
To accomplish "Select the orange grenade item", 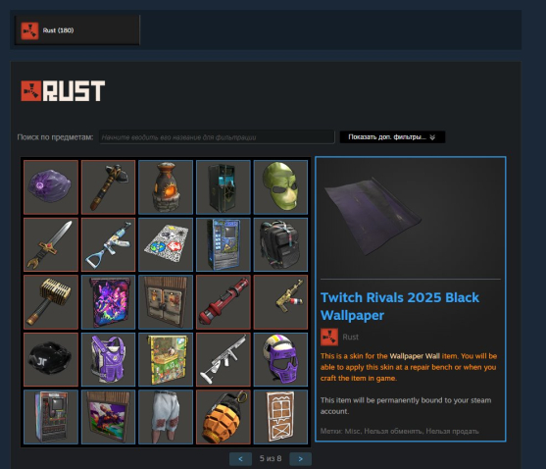I will pos(223,417).
